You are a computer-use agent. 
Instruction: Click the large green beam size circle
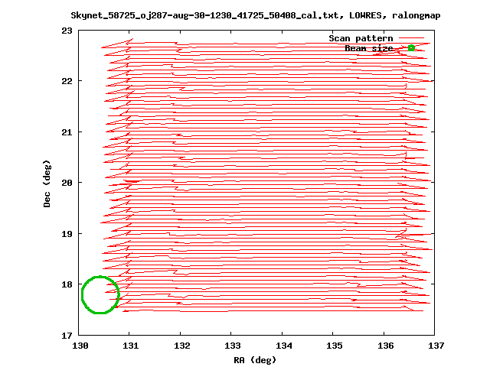click(100, 294)
